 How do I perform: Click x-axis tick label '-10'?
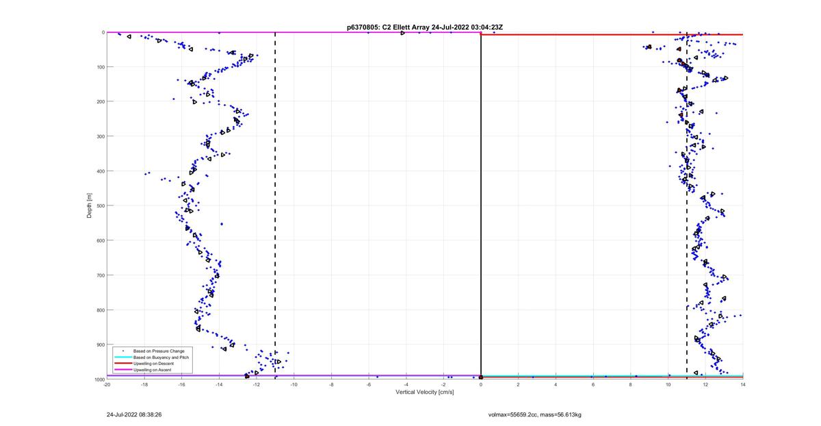click(294, 384)
